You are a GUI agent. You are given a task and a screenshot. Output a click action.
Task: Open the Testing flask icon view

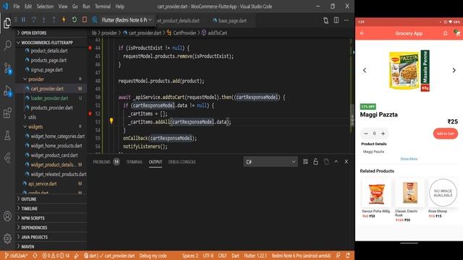click(7, 135)
